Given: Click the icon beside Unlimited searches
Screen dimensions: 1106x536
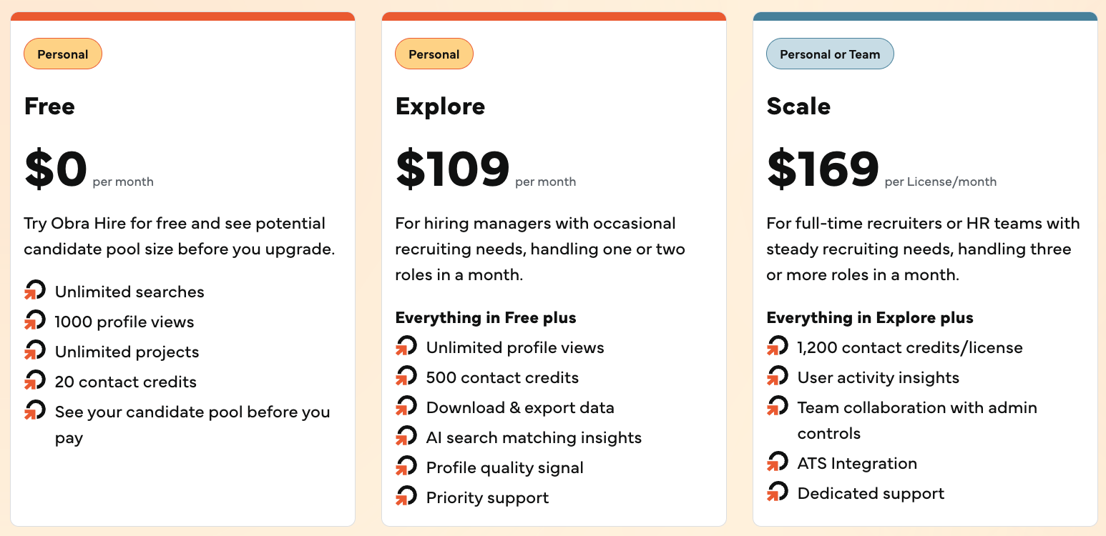Looking at the screenshot, I should [x=35, y=291].
